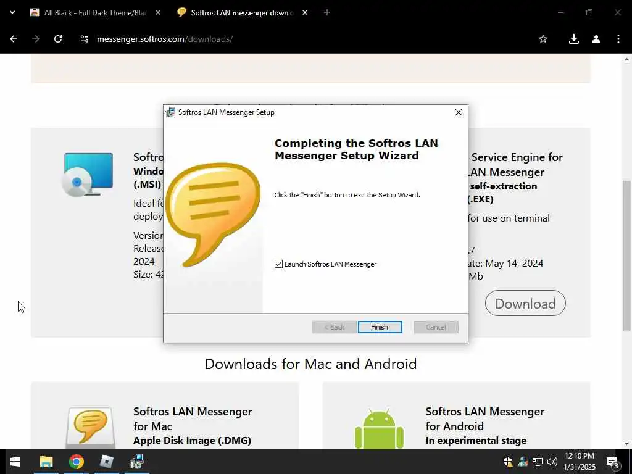
Task: Click the Roblox taskbar icon
Action: pyautogui.click(x=106, y=462)
